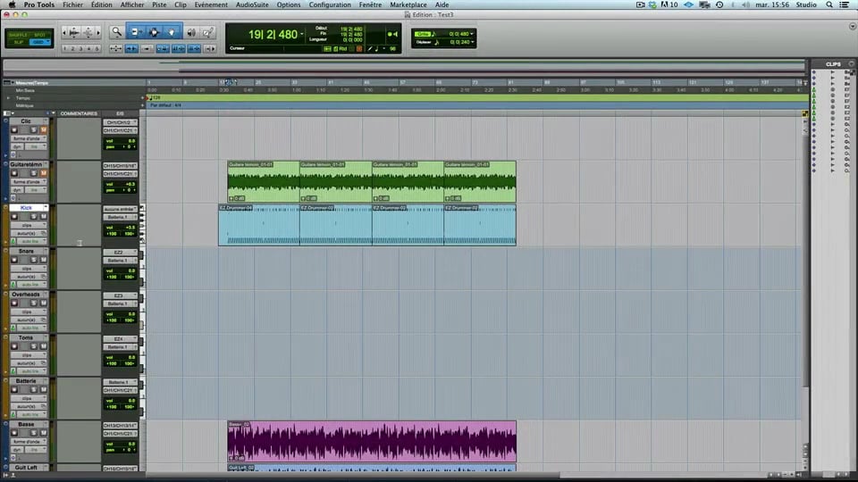Open the Édition menu
858x482 pixels.
[x=102, y=4]
